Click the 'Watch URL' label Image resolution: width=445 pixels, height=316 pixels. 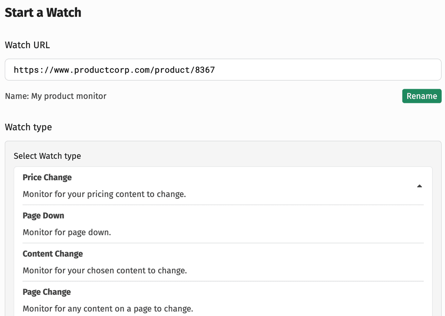click(27, 45)
